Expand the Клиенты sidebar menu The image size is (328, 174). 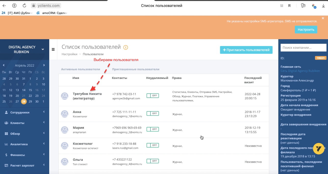24,123
